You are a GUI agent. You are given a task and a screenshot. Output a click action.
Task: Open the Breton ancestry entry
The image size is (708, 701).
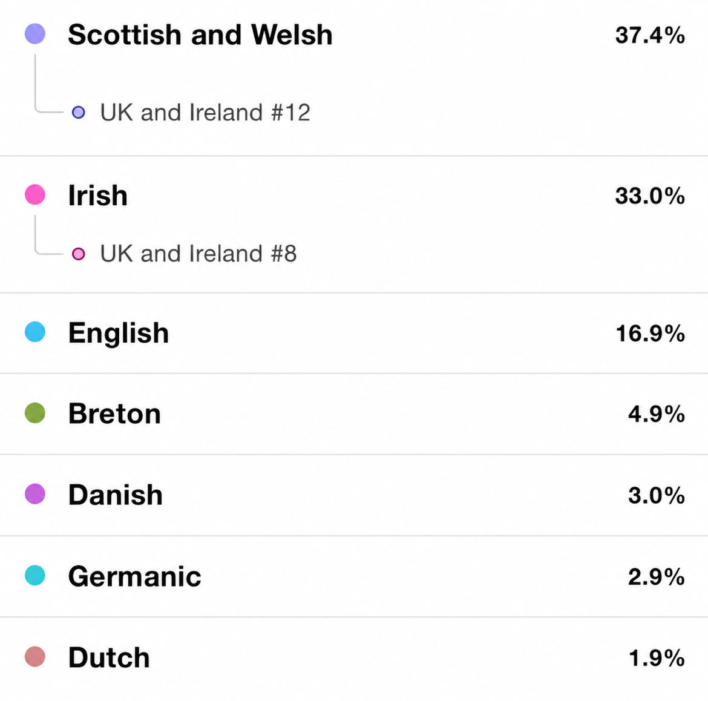pos(354,413)
